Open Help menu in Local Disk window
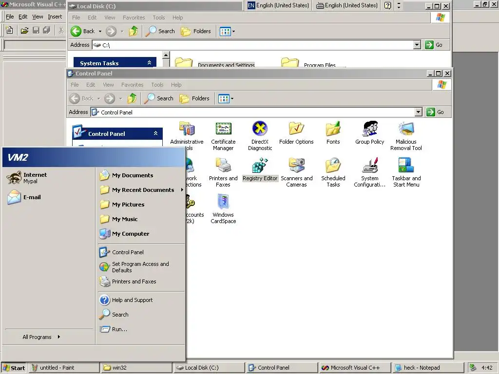This screenshot has height=374, width=499. click(177, 18)
